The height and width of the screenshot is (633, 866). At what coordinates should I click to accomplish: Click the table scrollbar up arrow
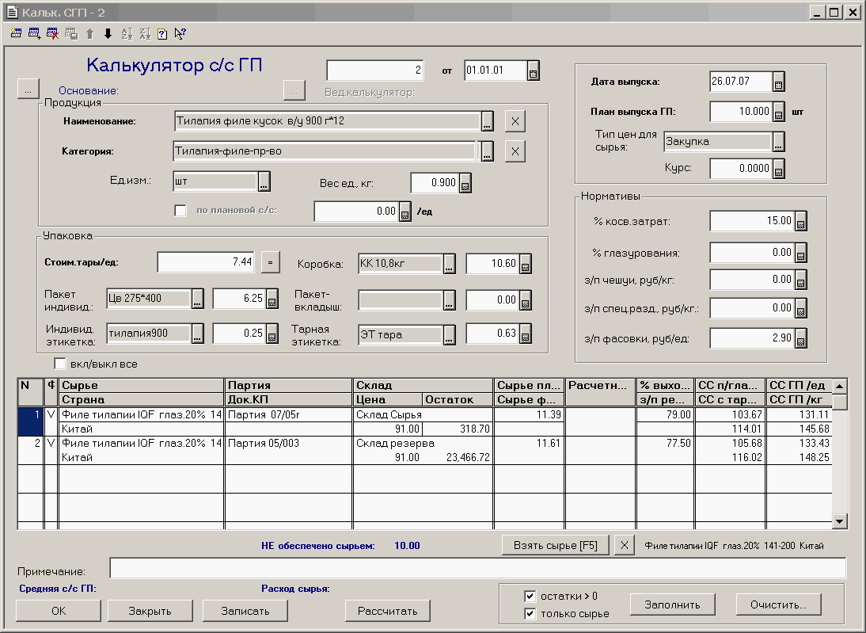pos(840,387)
